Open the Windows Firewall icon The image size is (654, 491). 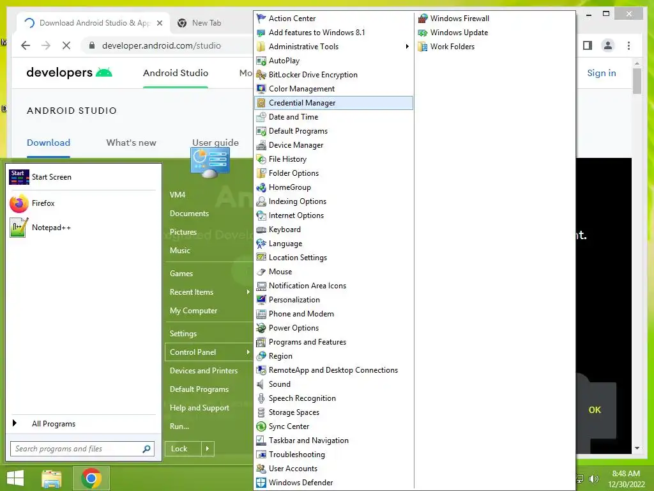[x=423, y=19]
